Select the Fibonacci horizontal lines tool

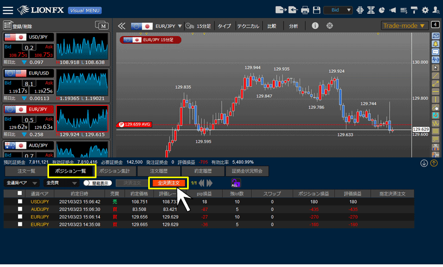point(436,131)
